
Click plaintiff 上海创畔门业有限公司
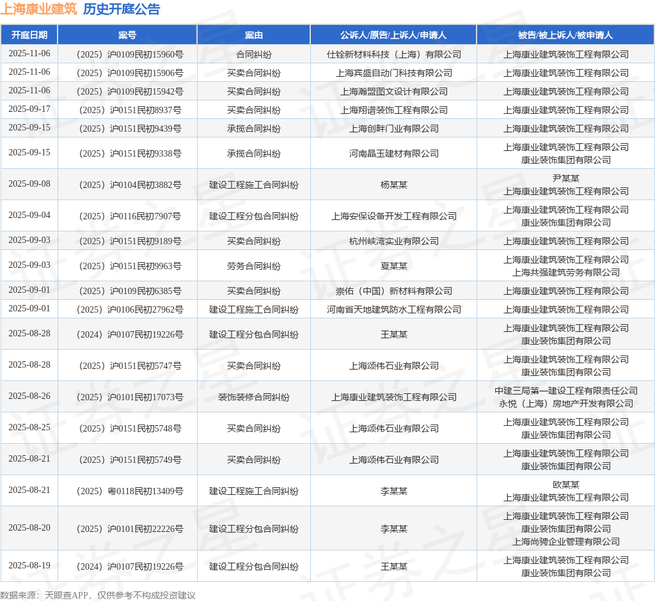393,129
